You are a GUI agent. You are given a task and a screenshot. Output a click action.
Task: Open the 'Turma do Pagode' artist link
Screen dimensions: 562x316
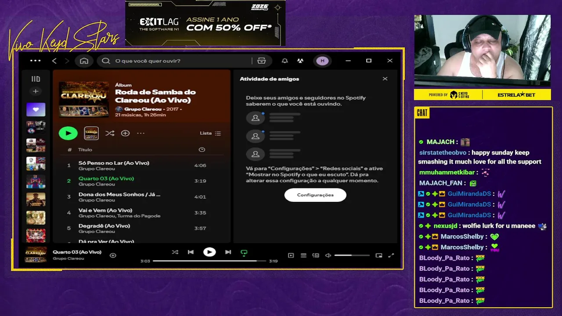(140, 216)
